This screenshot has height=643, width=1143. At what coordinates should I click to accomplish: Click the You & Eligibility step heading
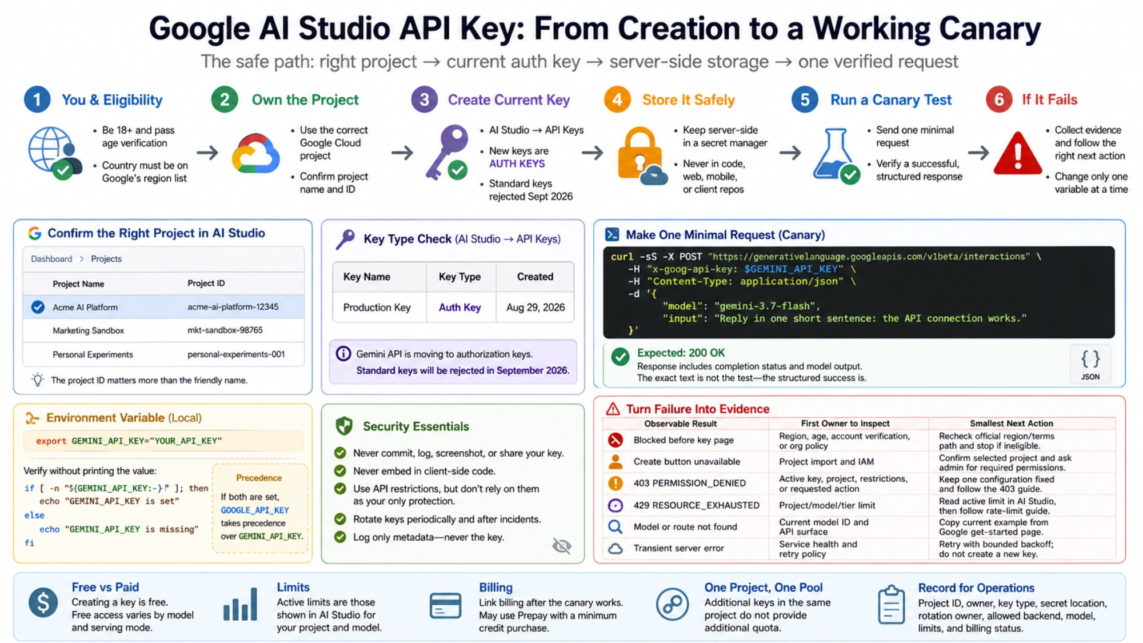[112, 100]
